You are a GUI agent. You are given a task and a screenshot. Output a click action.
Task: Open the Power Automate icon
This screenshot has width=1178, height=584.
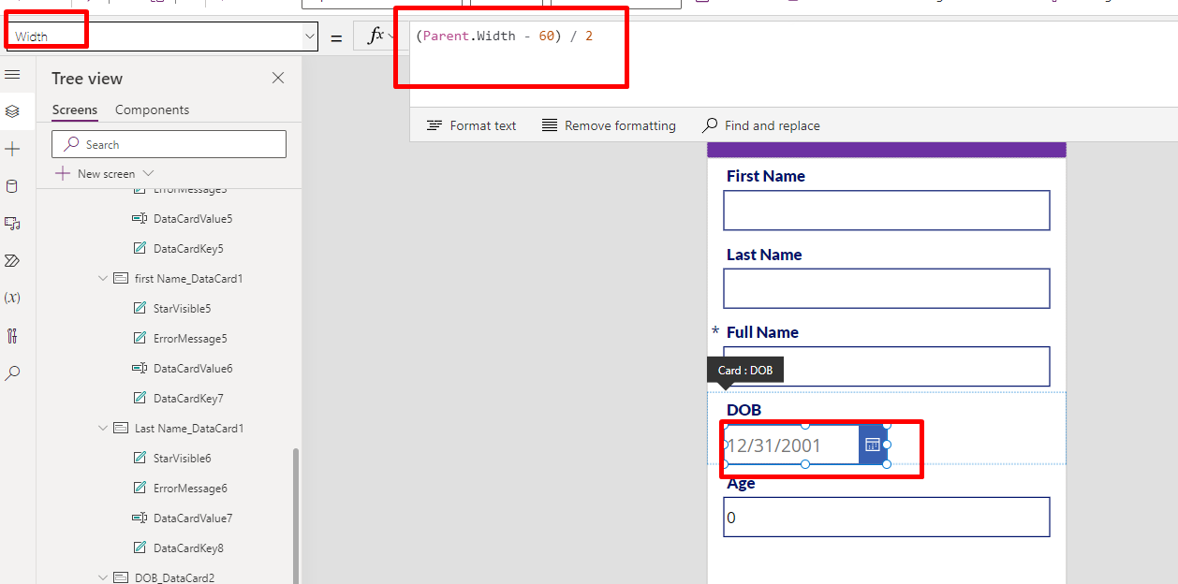(12, 260)
